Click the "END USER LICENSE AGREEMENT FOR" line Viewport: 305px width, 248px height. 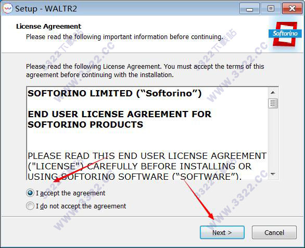119,114
